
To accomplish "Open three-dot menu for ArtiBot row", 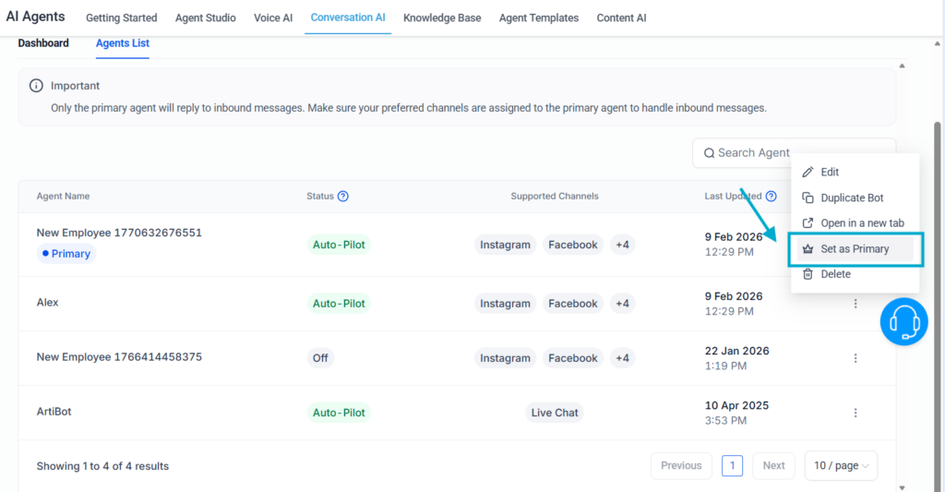I will tap(855, 413).
